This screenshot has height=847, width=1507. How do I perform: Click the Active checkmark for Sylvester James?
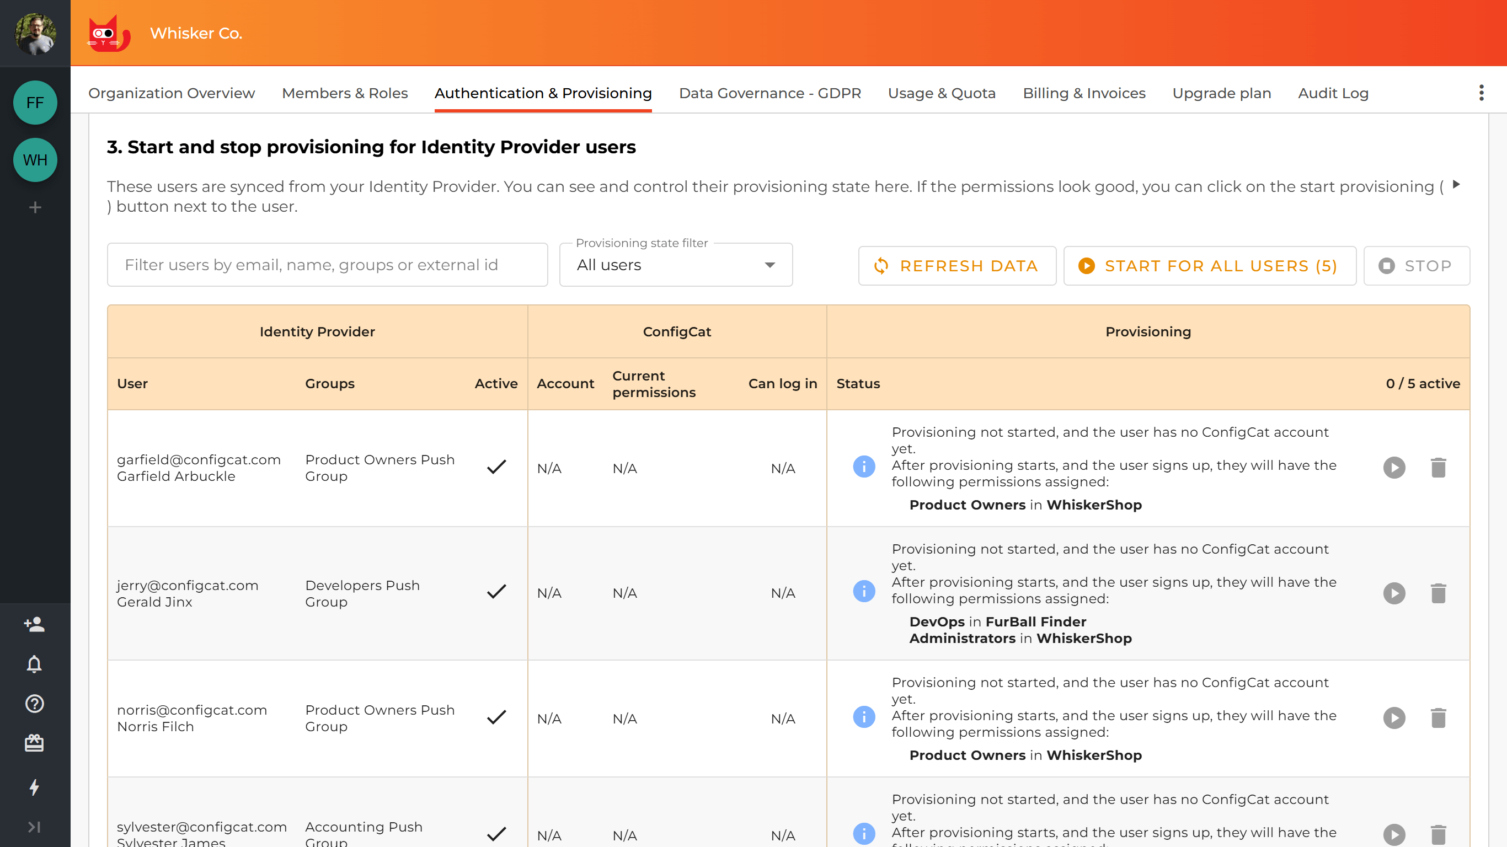(496, 834)
